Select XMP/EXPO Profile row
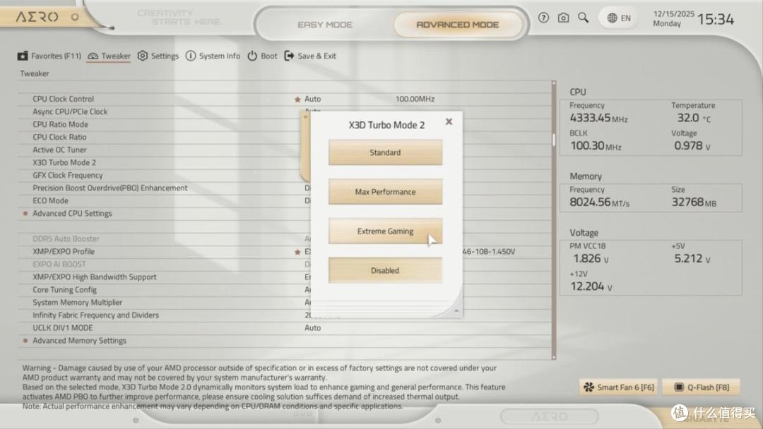The image size is (763, 429). click(285, 252)
